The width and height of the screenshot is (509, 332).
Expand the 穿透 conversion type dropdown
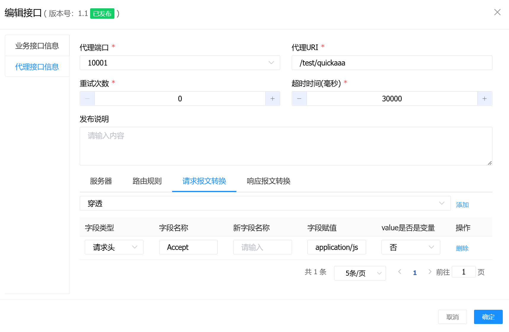[x=265, y=203]
